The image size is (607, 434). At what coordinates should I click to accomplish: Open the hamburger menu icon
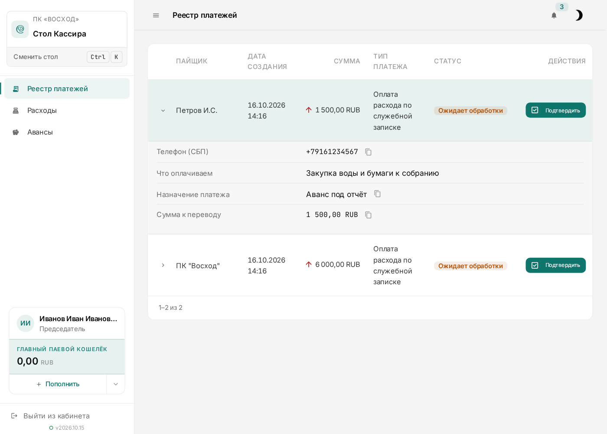[x=156, y=15]
